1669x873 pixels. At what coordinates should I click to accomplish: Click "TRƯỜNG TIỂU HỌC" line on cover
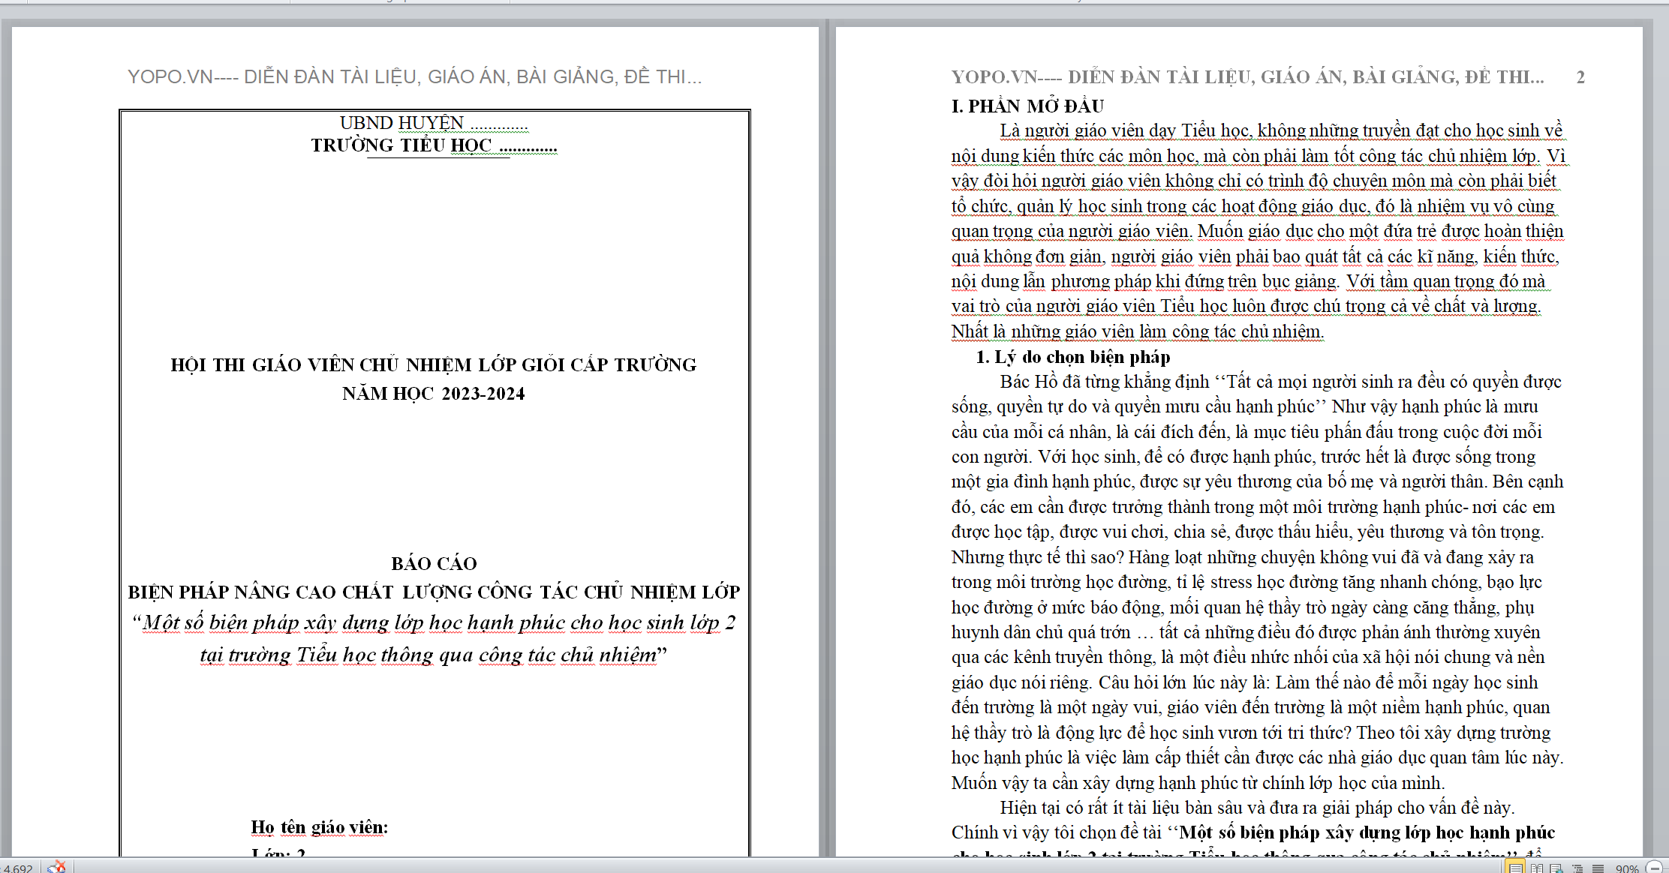click(x=434, y=145)
